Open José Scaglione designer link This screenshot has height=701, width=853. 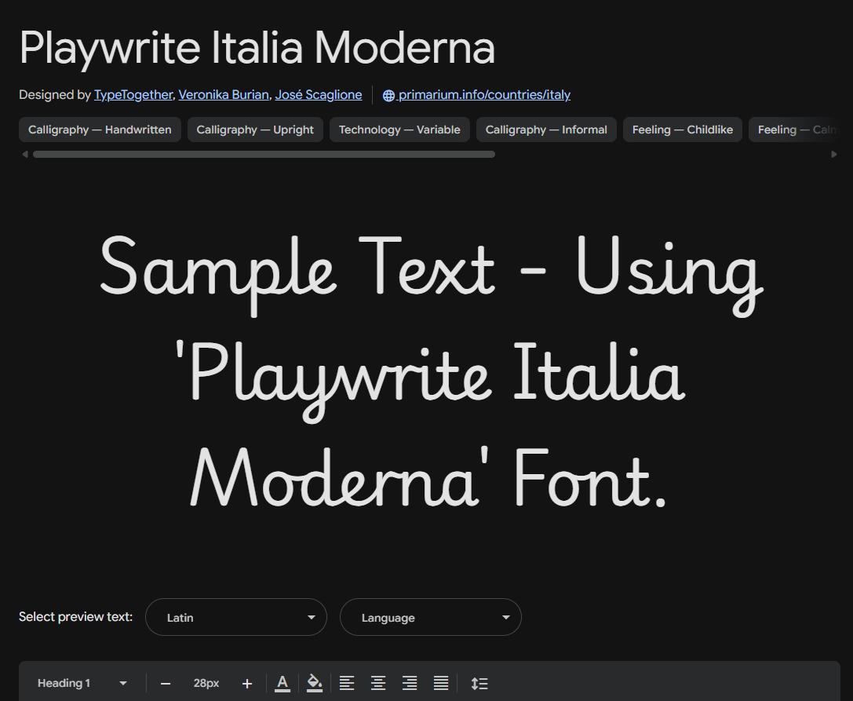pyautogui.click(x=319, y=95)
